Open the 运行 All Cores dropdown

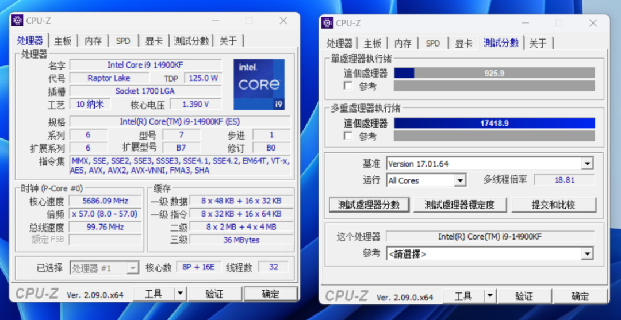[x=459, y=180]
